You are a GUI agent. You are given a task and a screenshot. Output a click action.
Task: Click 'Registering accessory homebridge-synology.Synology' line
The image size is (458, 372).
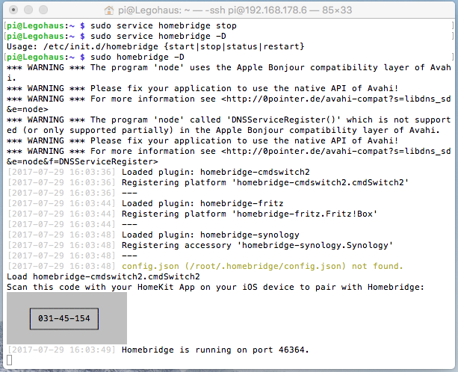click(x=257, y=246)
